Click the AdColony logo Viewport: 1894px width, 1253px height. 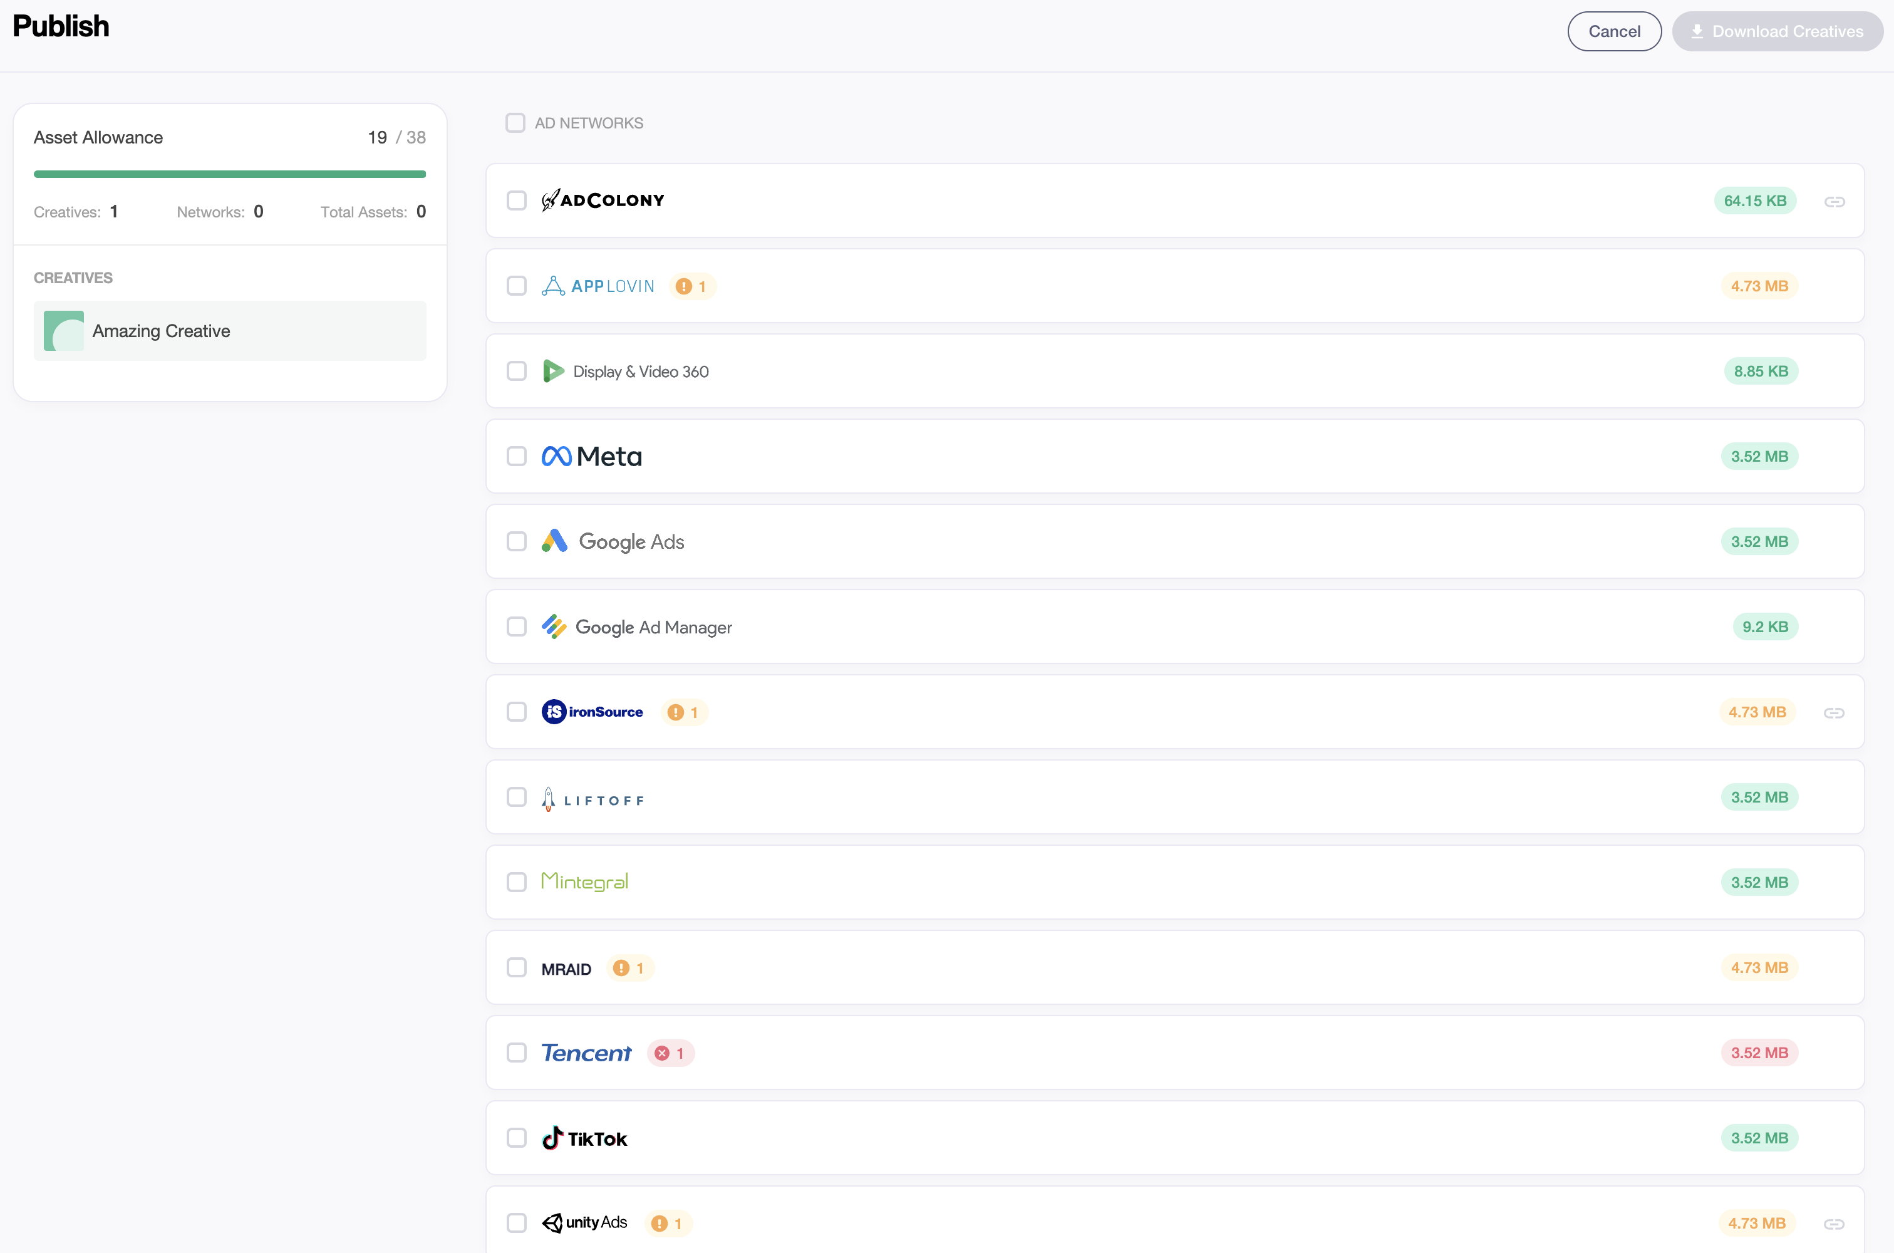click(603, 200)
